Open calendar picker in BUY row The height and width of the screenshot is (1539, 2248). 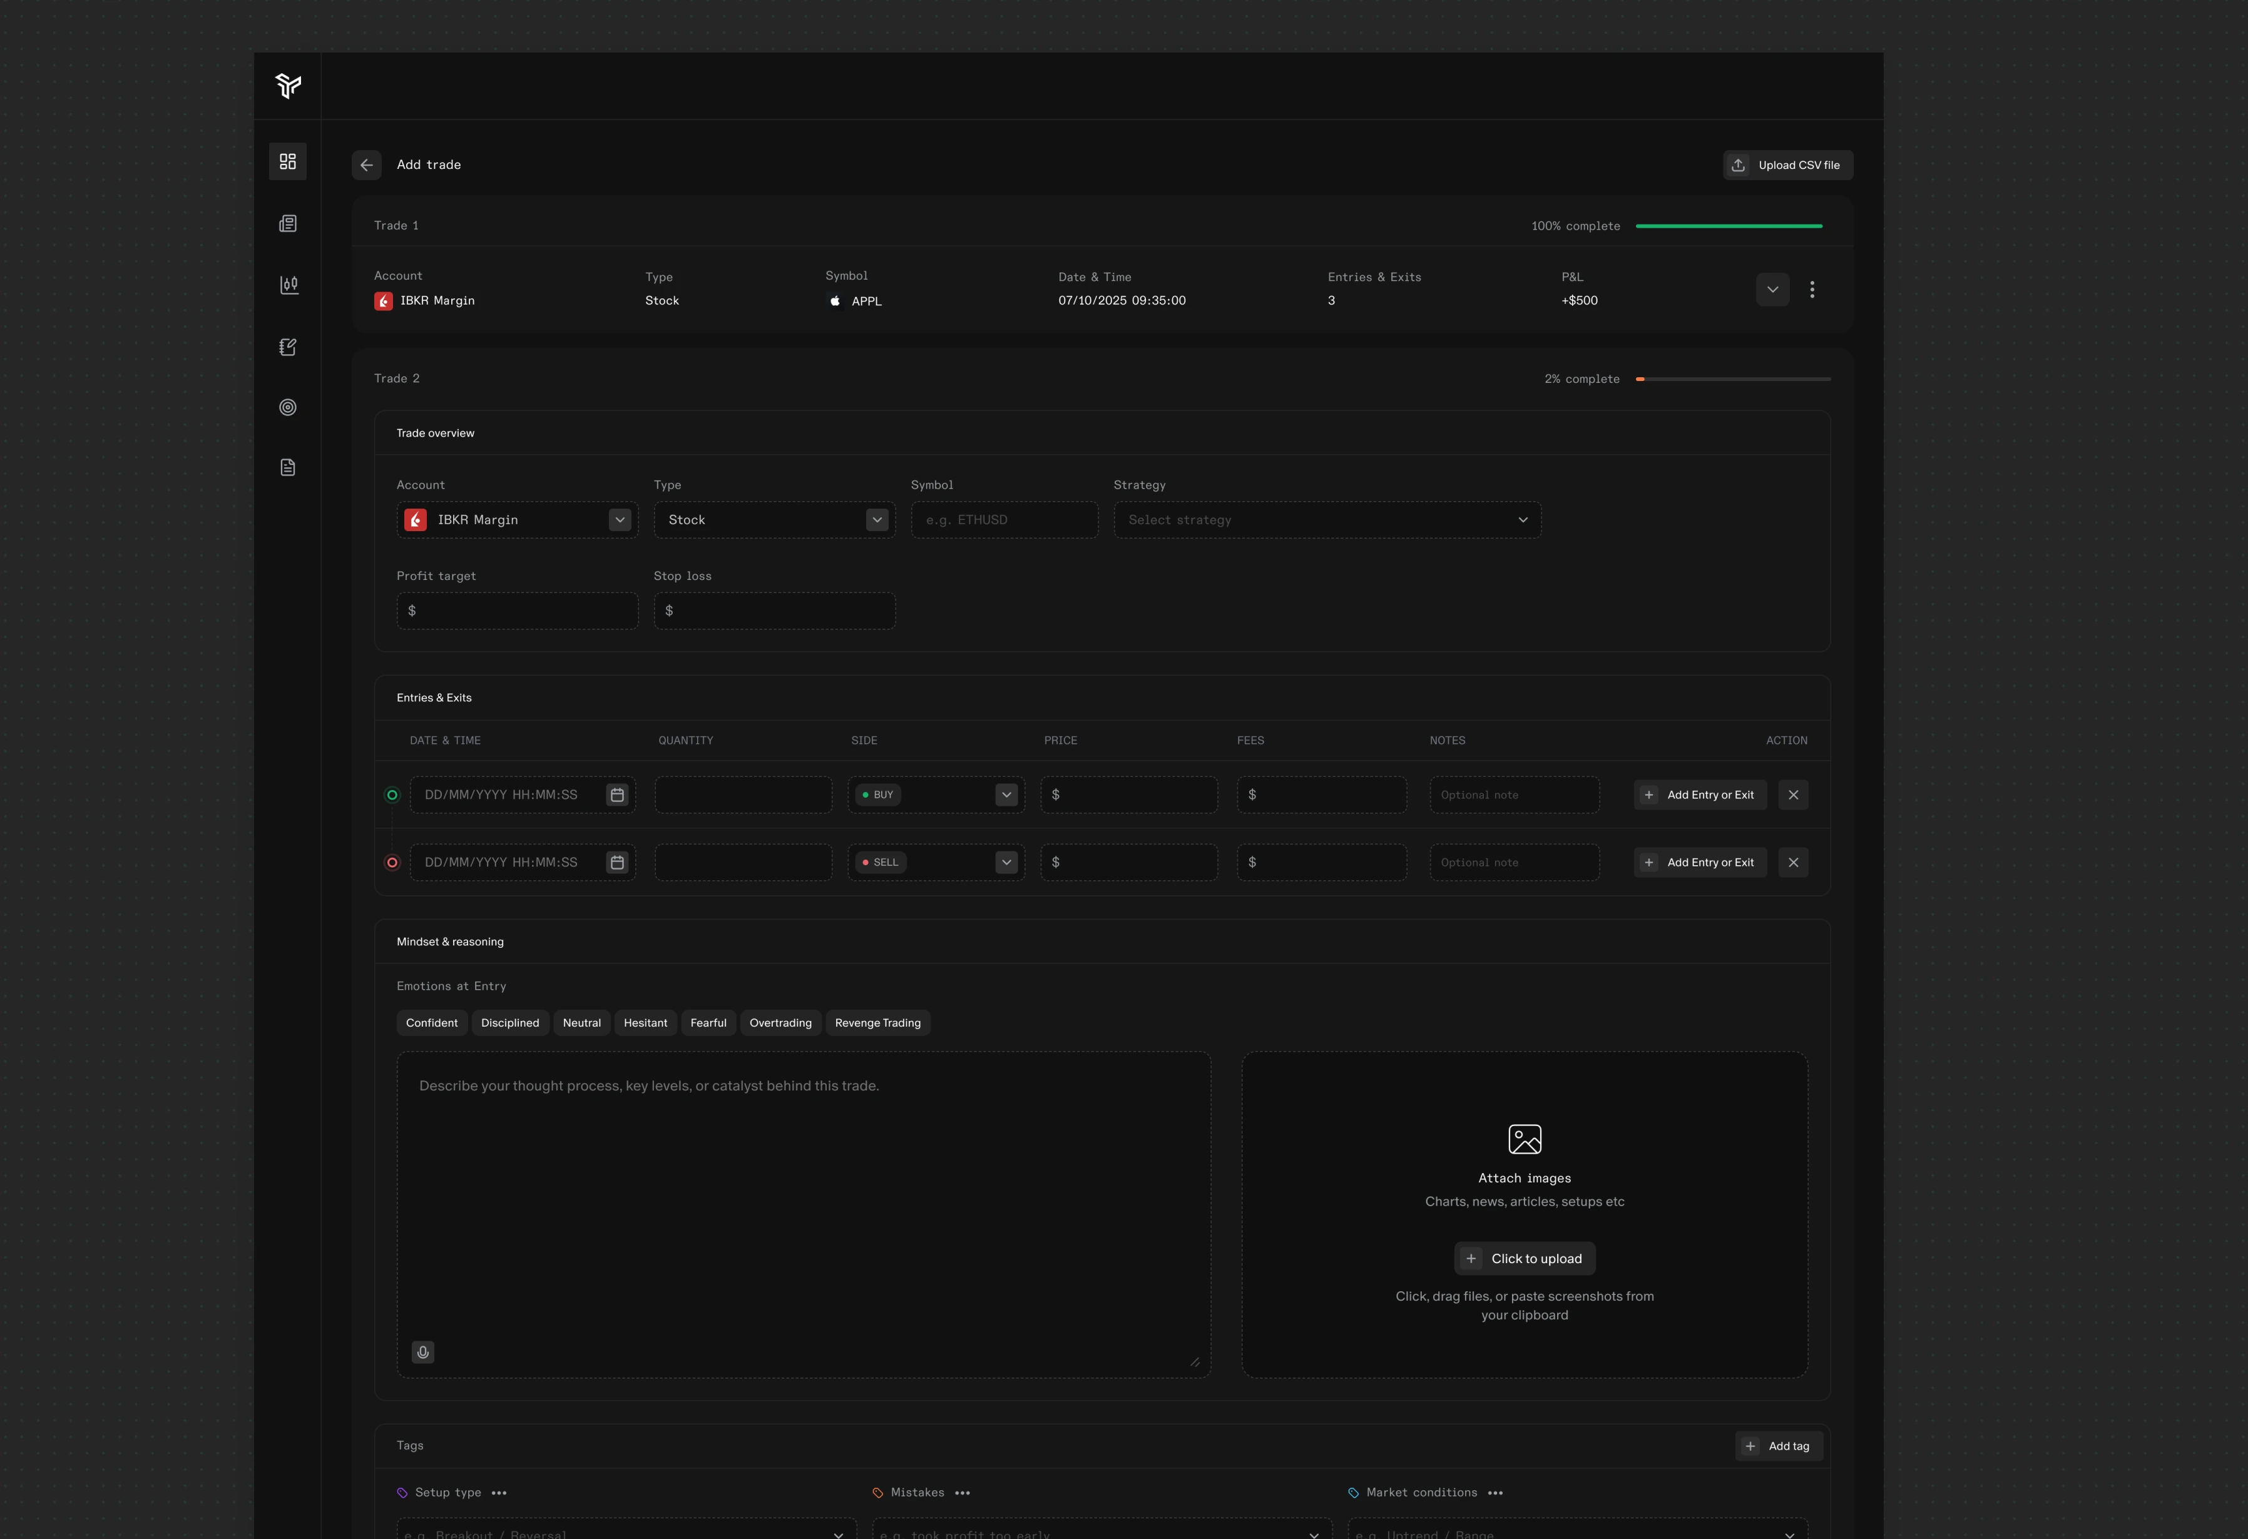pos(617,795)
